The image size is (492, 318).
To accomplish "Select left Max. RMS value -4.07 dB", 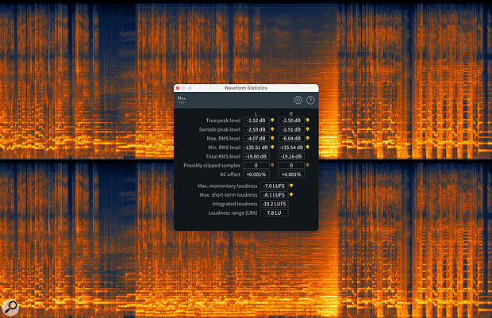I will [x=256, y=138].
